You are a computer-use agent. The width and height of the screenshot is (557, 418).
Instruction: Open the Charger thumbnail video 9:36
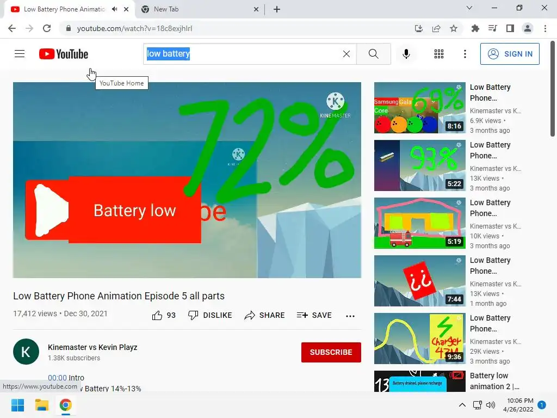pos(419,339)
